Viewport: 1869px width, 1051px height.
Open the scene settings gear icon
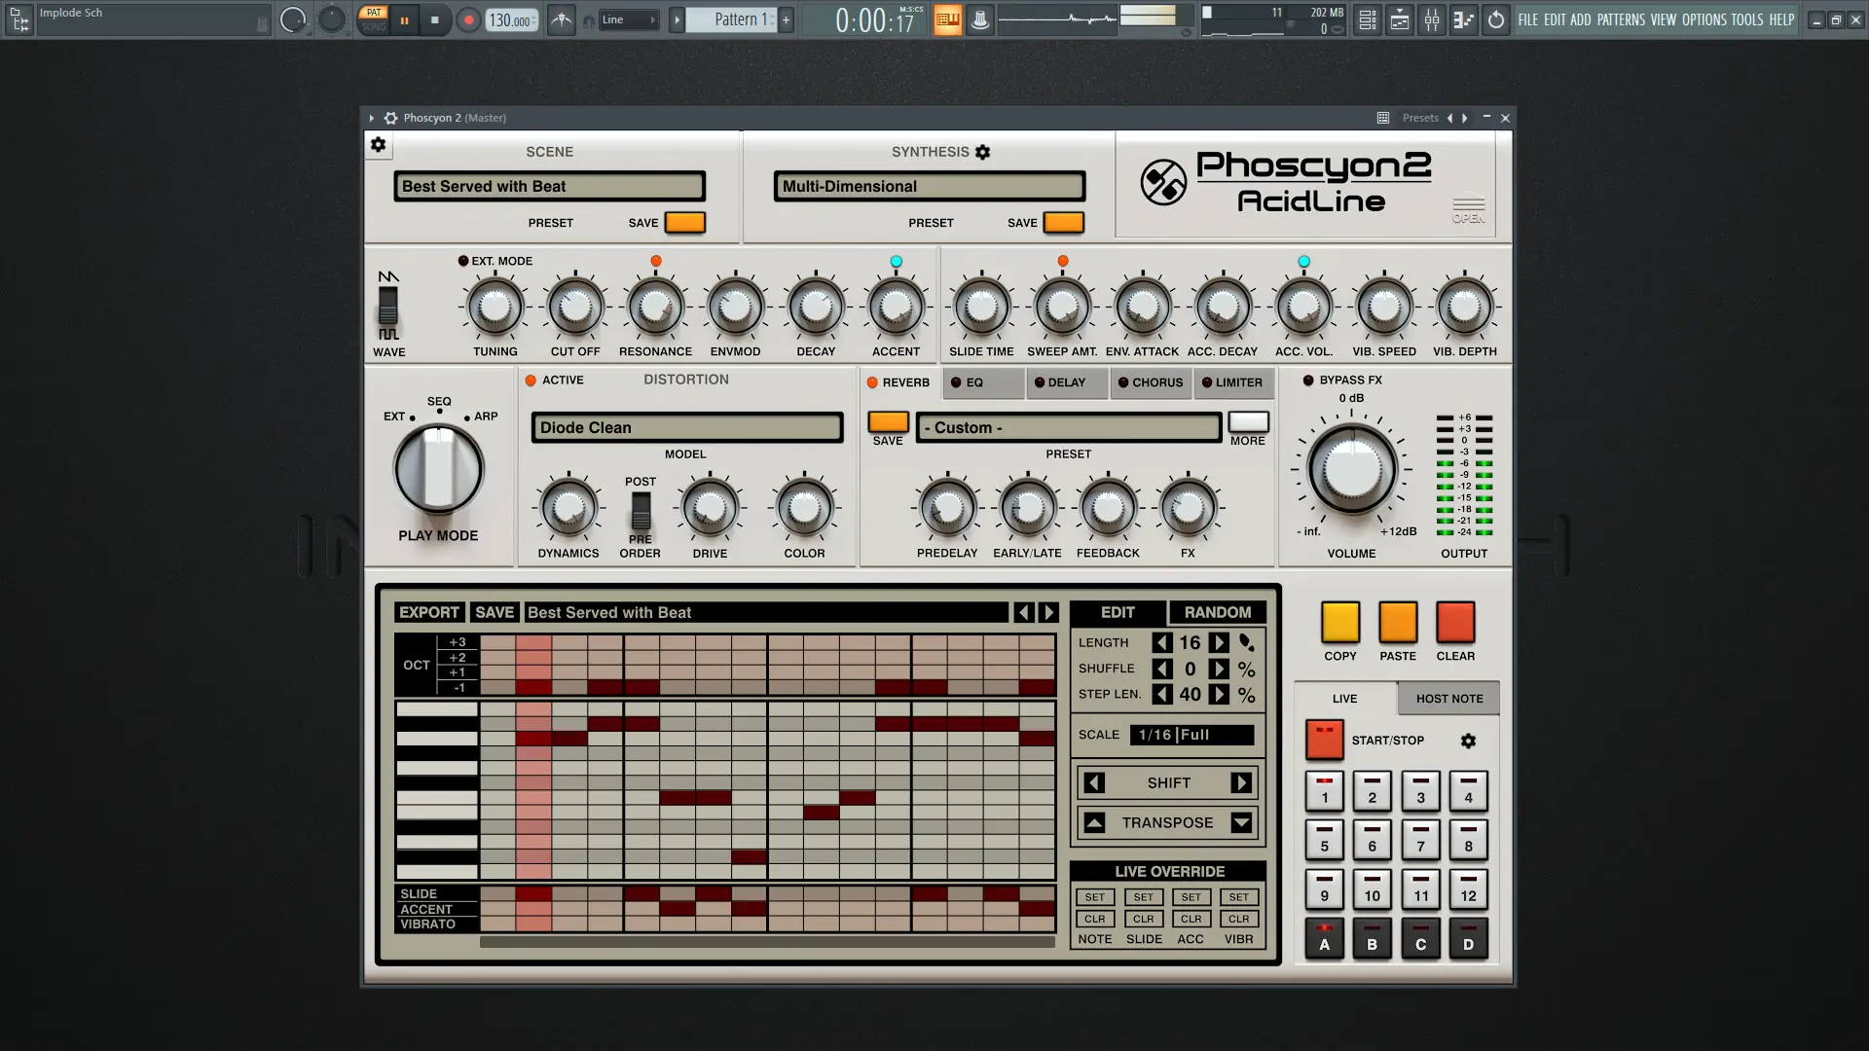pyautogui.click(x=378, y=145)
